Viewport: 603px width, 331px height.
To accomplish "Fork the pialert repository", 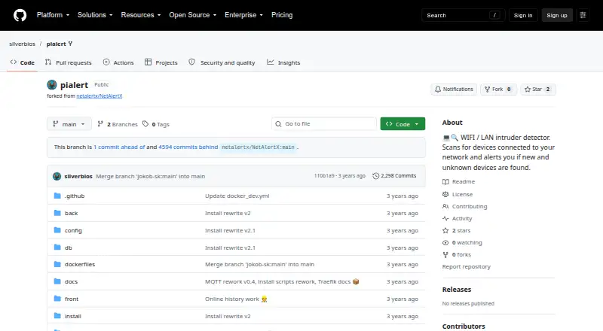I will [x=498, y=89].
